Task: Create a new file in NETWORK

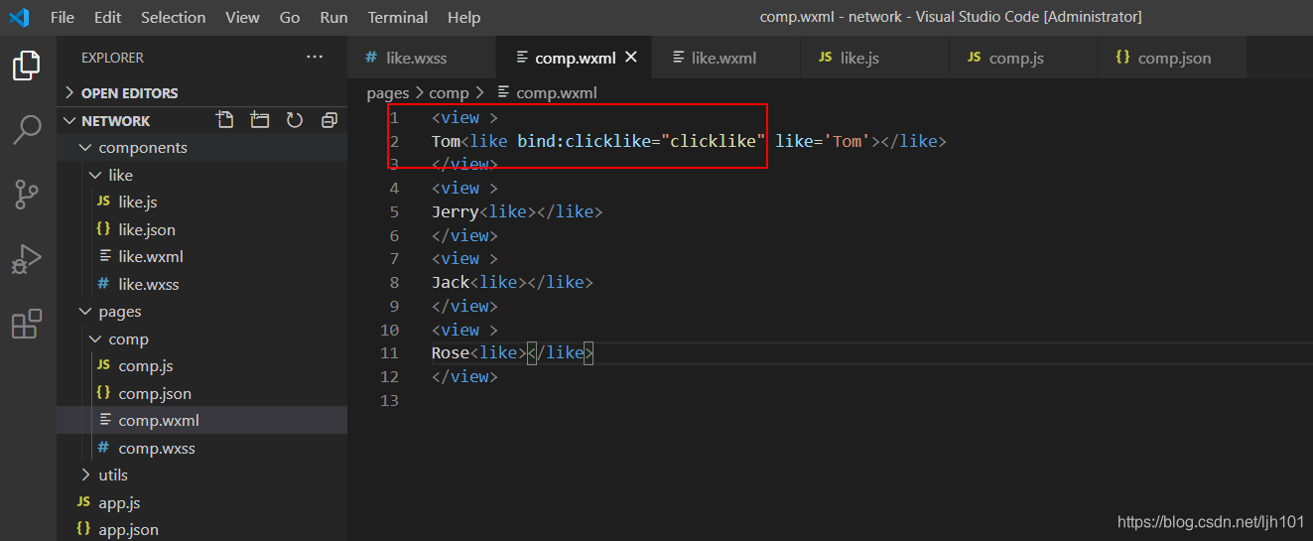Action: click(x=225, y=120)
